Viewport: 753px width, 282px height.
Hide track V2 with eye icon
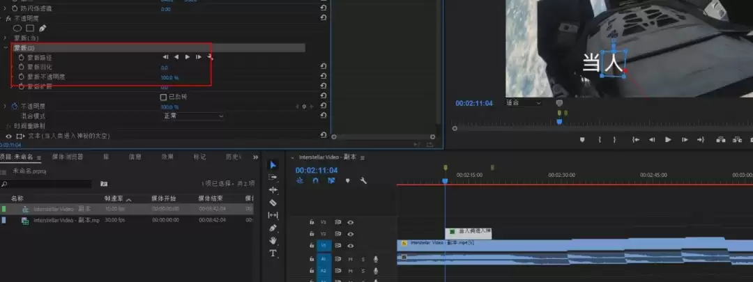coord(351,234)
